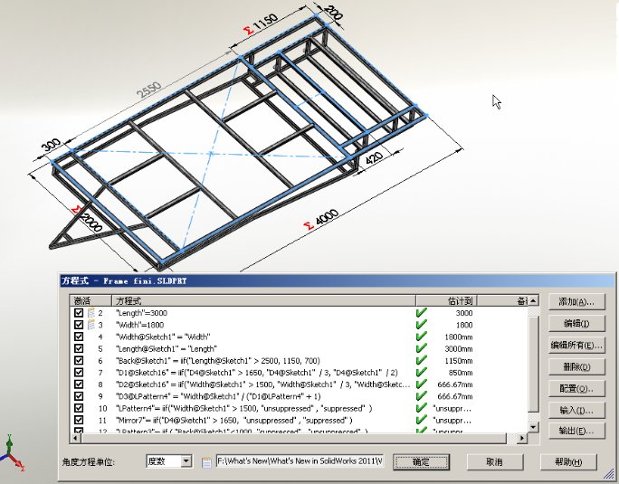Click the green checkmark for Length equation
This screenshot has width=619, height=484.
coord(421,313)
